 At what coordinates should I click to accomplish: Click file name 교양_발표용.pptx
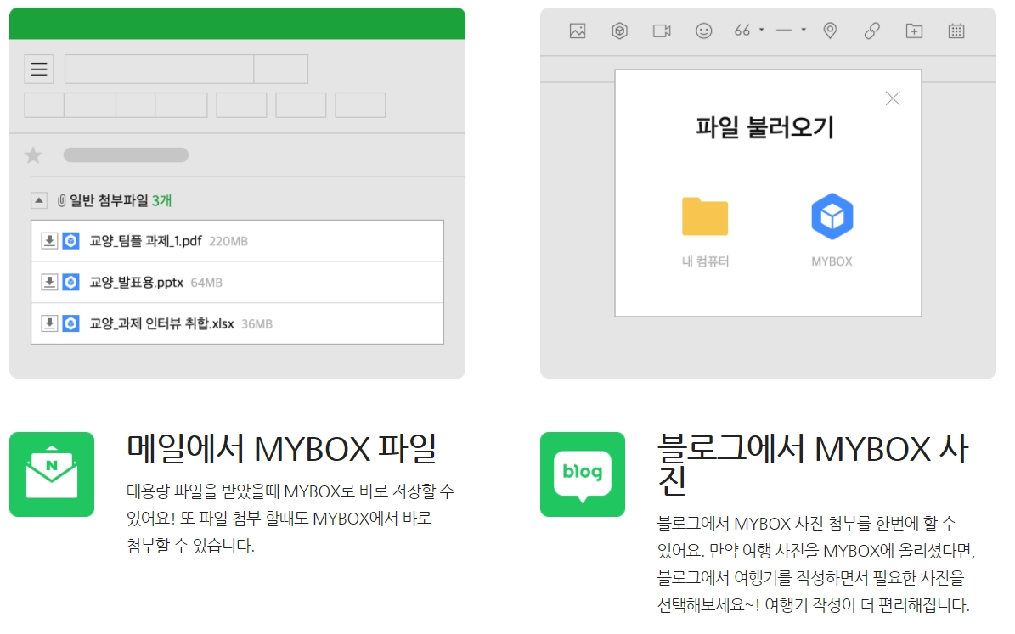(x=137, y=282)
